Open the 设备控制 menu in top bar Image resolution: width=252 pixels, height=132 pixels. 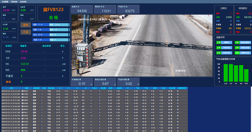coord(14,2)
